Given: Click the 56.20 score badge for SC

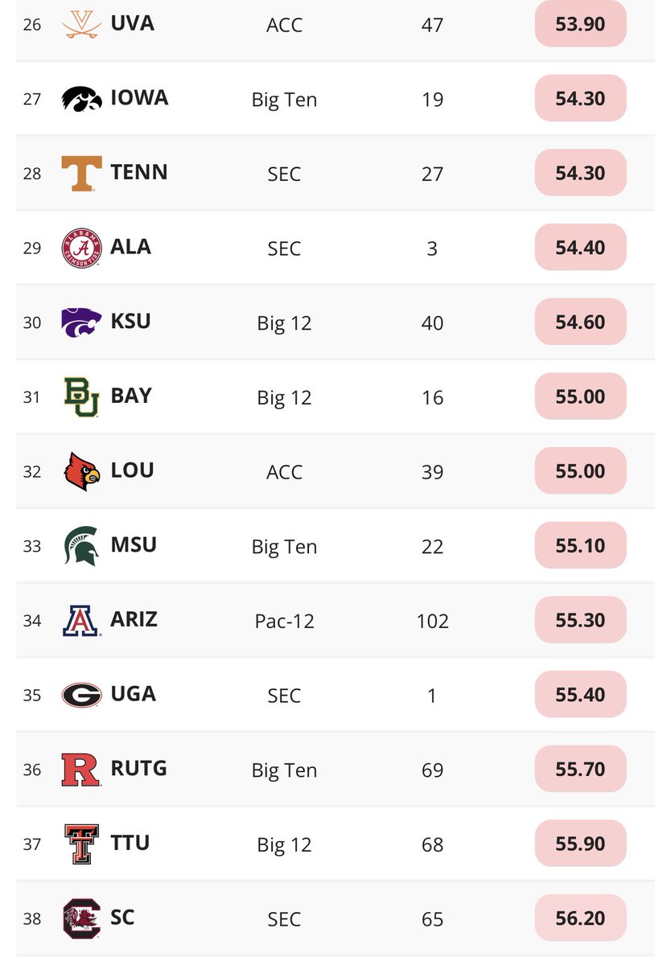Looking at the screenshot, I should tap(580, 918).
